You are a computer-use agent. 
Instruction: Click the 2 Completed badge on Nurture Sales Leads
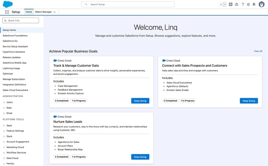(x=62, y=157)
